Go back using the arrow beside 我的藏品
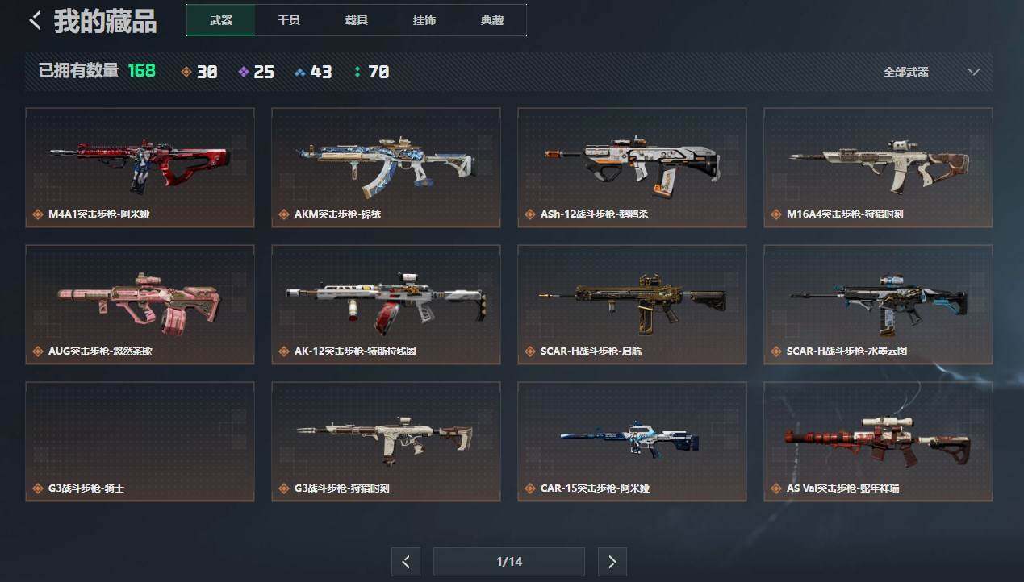 tap(35, 21)
